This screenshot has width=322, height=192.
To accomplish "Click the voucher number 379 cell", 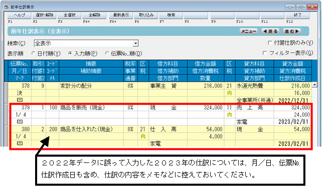I will pyautogui.click(x=20, y=108).
